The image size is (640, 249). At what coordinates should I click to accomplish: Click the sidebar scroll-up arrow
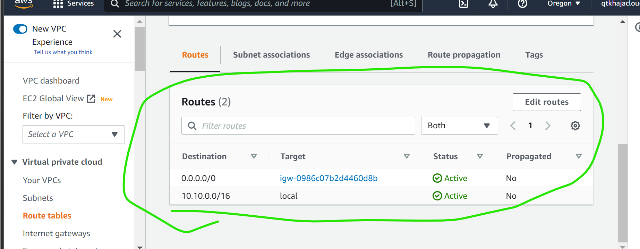point(140,22)
